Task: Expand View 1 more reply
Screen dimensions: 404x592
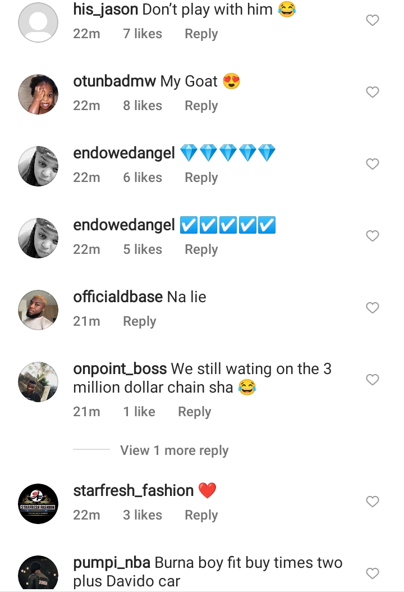Action: pyautogui.click(x=174, y=450)
